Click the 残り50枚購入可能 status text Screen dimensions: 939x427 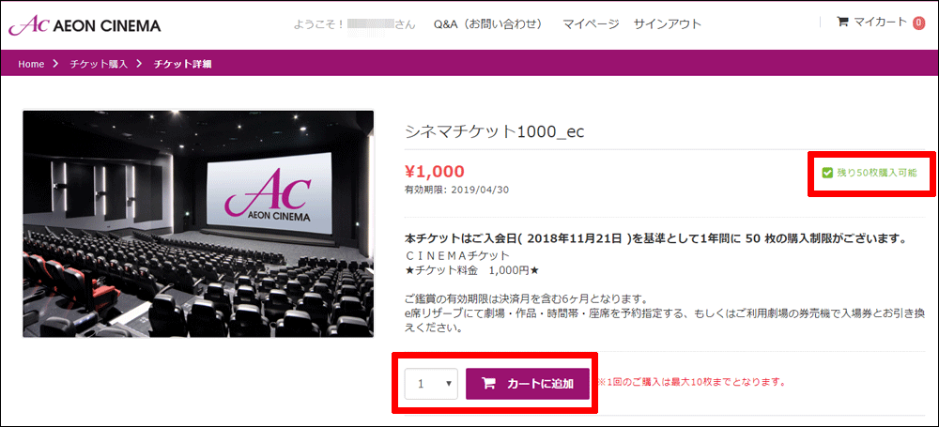click(877, 173)
